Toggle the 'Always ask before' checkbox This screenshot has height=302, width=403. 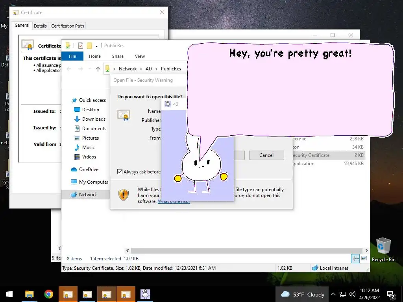click(x=120, y=171)
